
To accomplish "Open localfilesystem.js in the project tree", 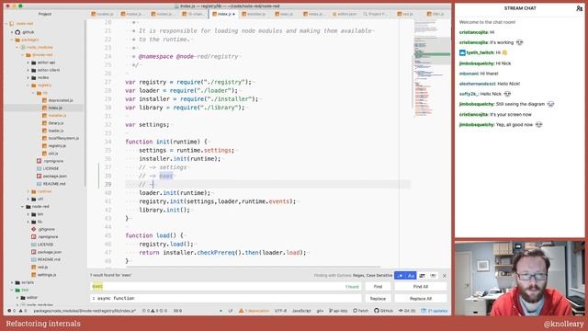I will (x=63, y=138).
